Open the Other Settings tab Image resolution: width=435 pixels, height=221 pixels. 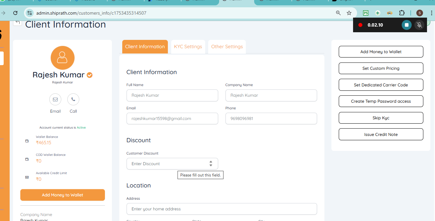pyautogui.click(x=227, y=47)
